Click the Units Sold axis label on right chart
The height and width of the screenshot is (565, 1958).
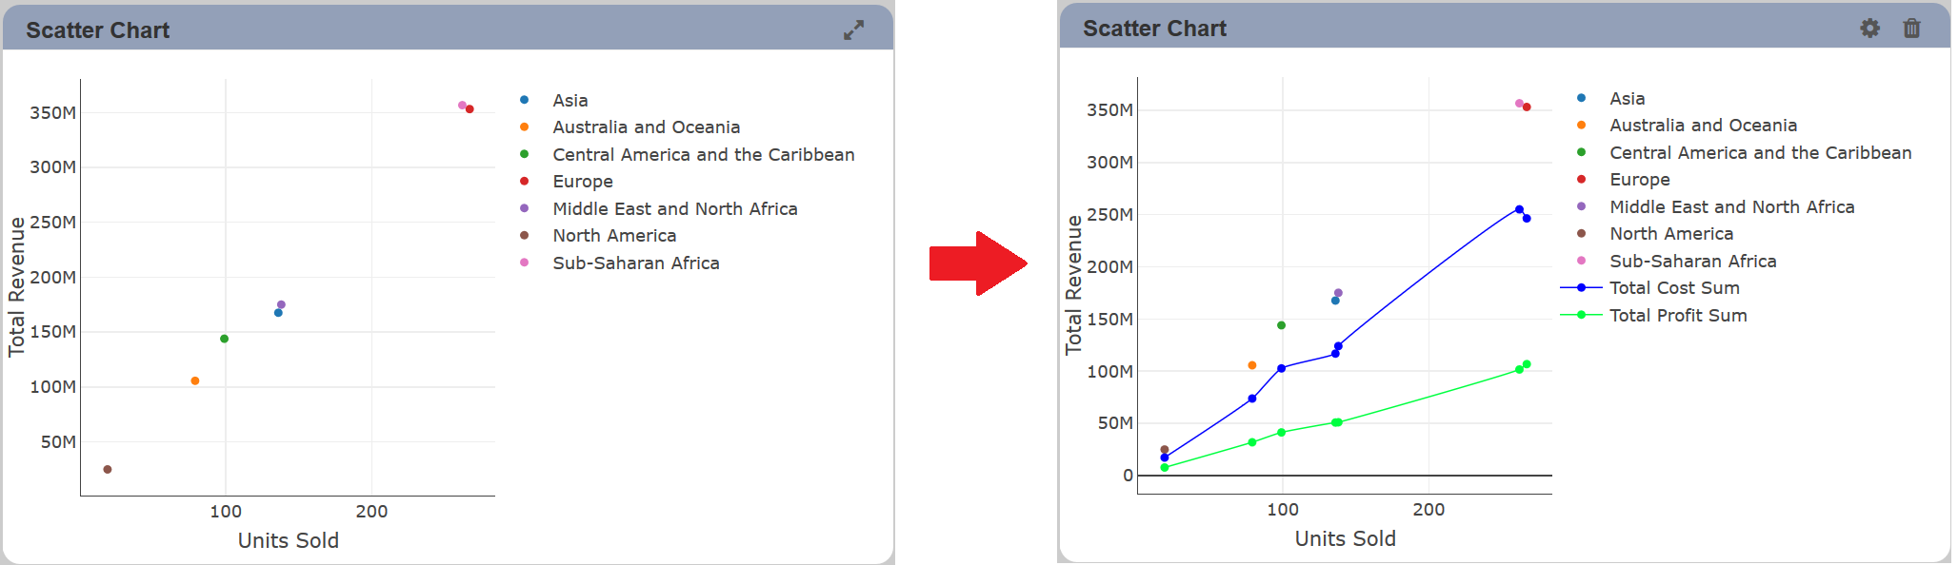click(x=1345, y=538)
